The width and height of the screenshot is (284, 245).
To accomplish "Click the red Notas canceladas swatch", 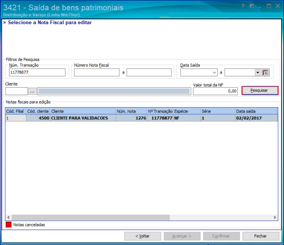I will pyautogui.click(x=9, y=224).
